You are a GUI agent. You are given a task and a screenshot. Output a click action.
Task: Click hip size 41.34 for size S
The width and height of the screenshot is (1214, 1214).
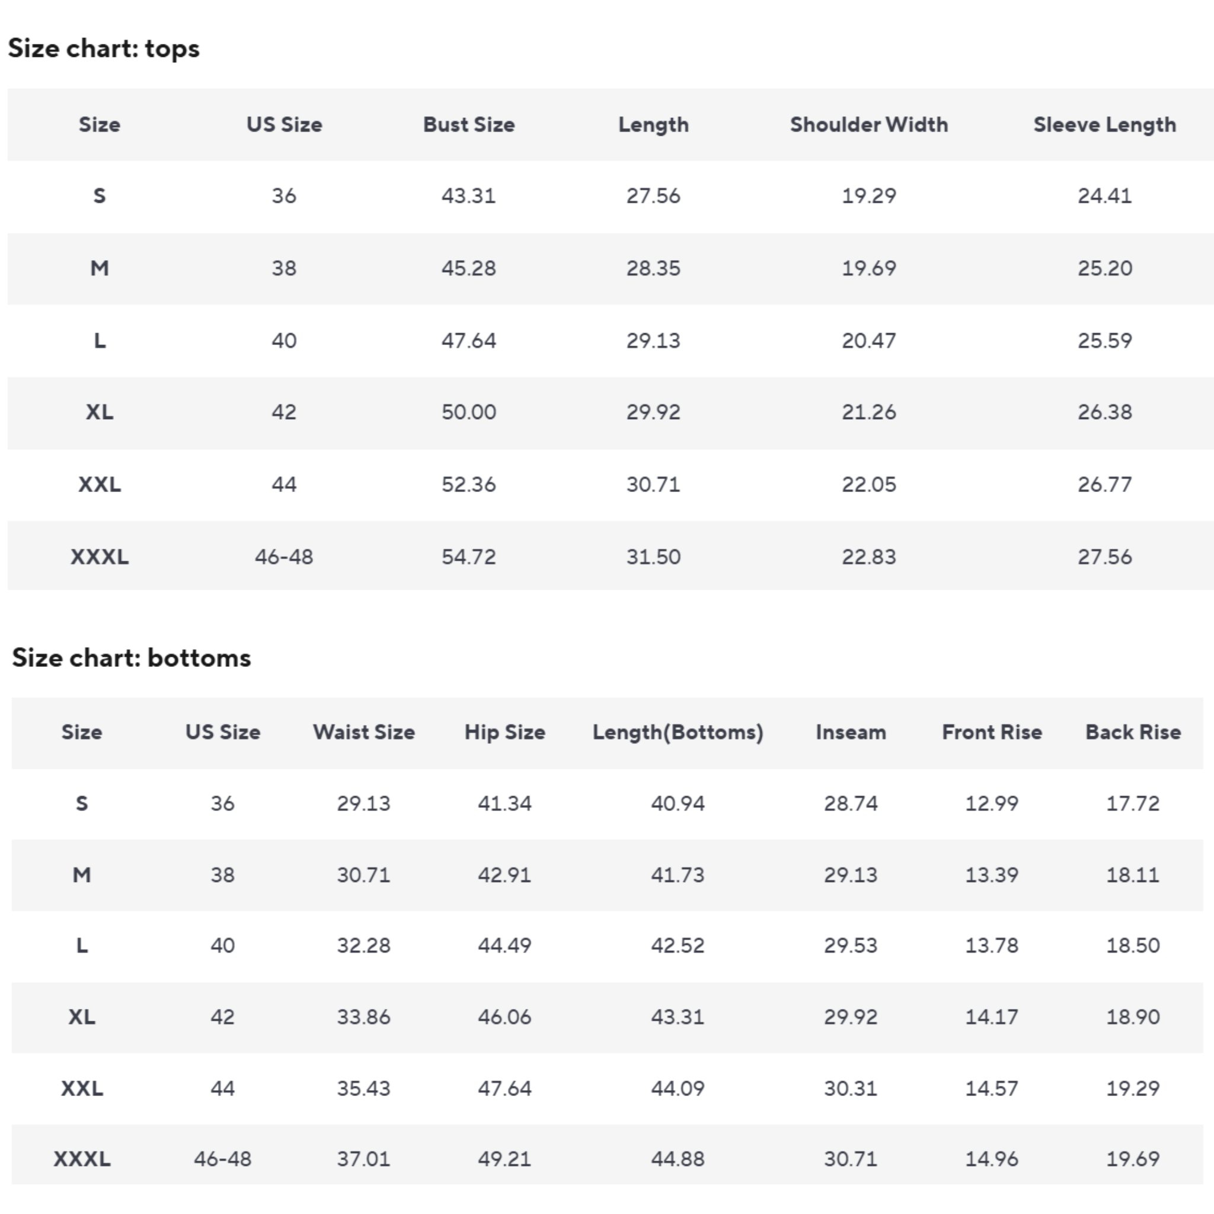click(504, 803)
